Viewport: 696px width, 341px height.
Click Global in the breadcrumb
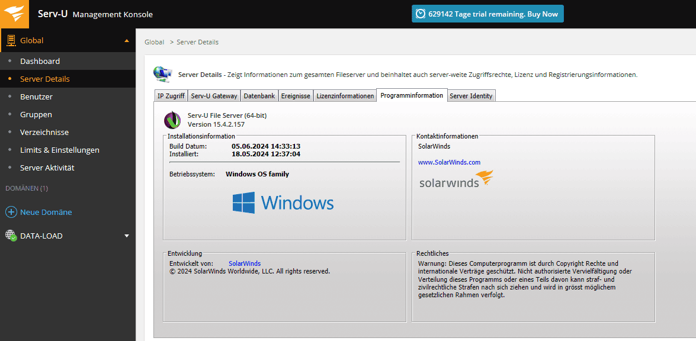[x=155, y=42]
